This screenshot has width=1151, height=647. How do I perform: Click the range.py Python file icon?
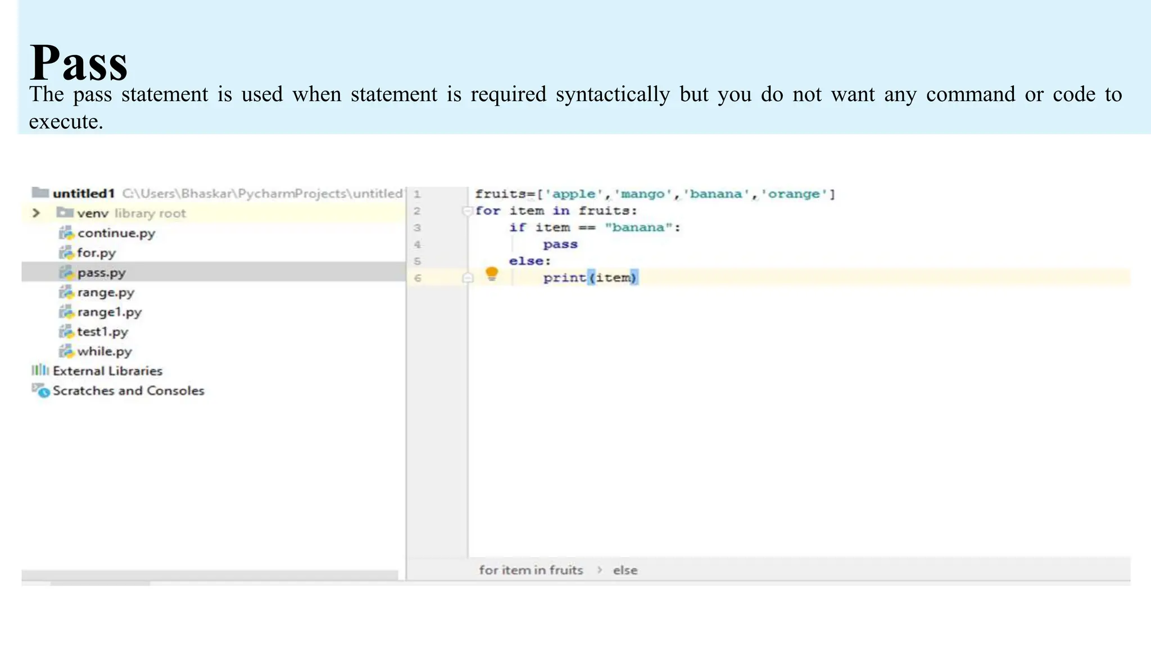pos(66,292)
